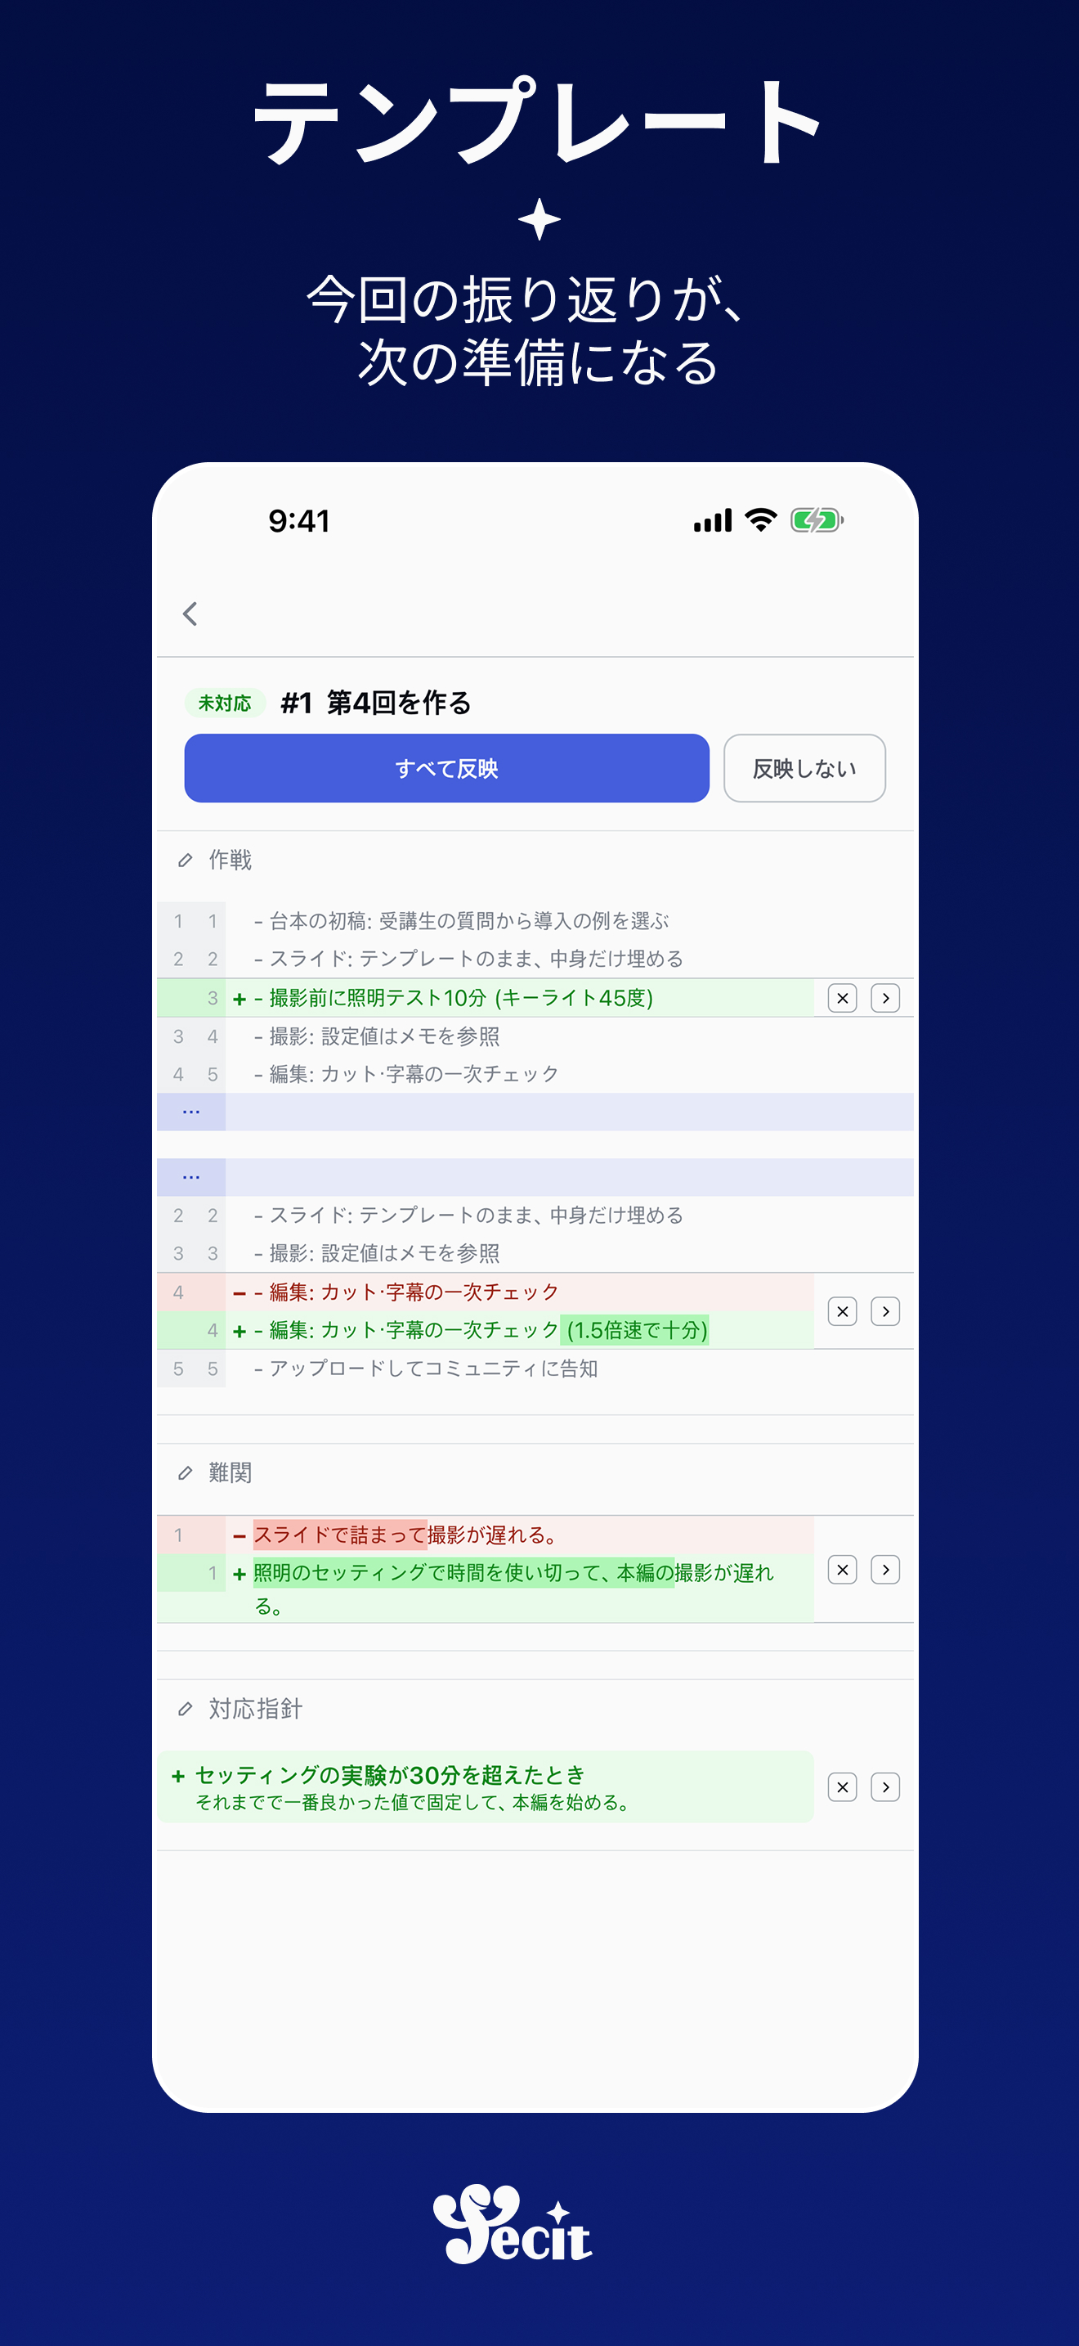
Task: Select the title #1 第4回を作る
Action: [376, 703]
